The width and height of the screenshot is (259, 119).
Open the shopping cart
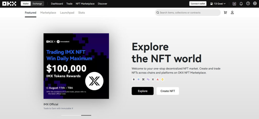tap(225, 13)
